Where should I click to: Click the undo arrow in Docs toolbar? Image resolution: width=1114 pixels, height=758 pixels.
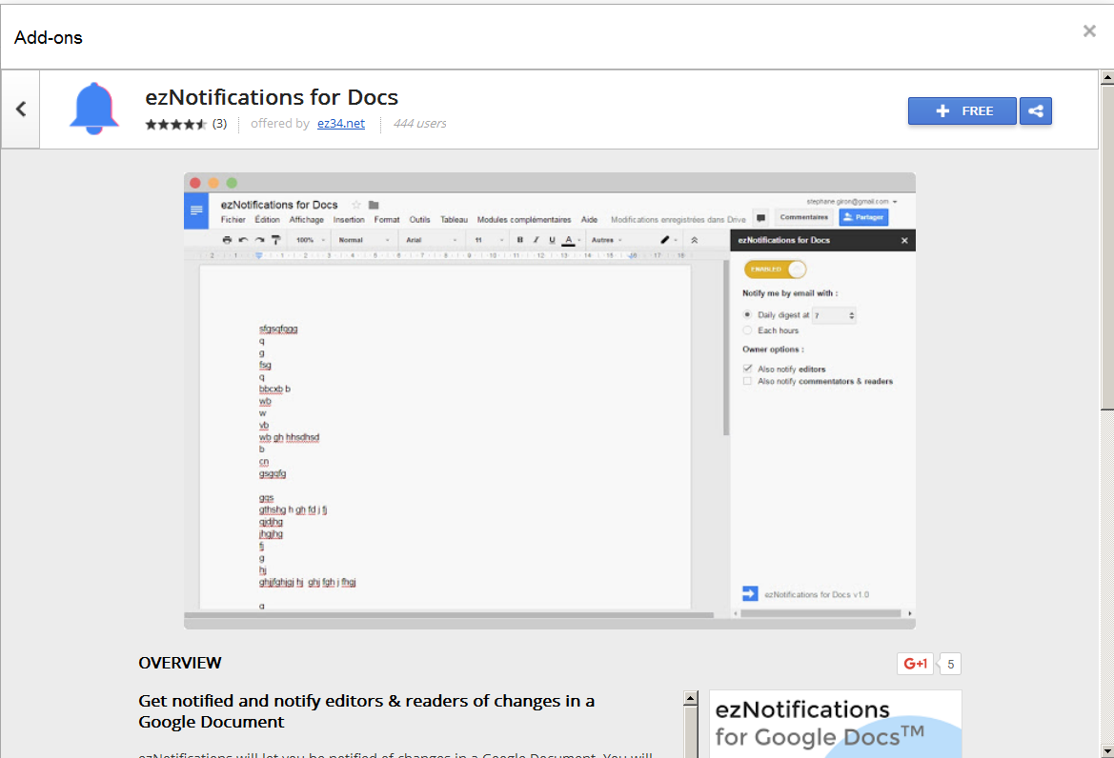tap(243, 240)
